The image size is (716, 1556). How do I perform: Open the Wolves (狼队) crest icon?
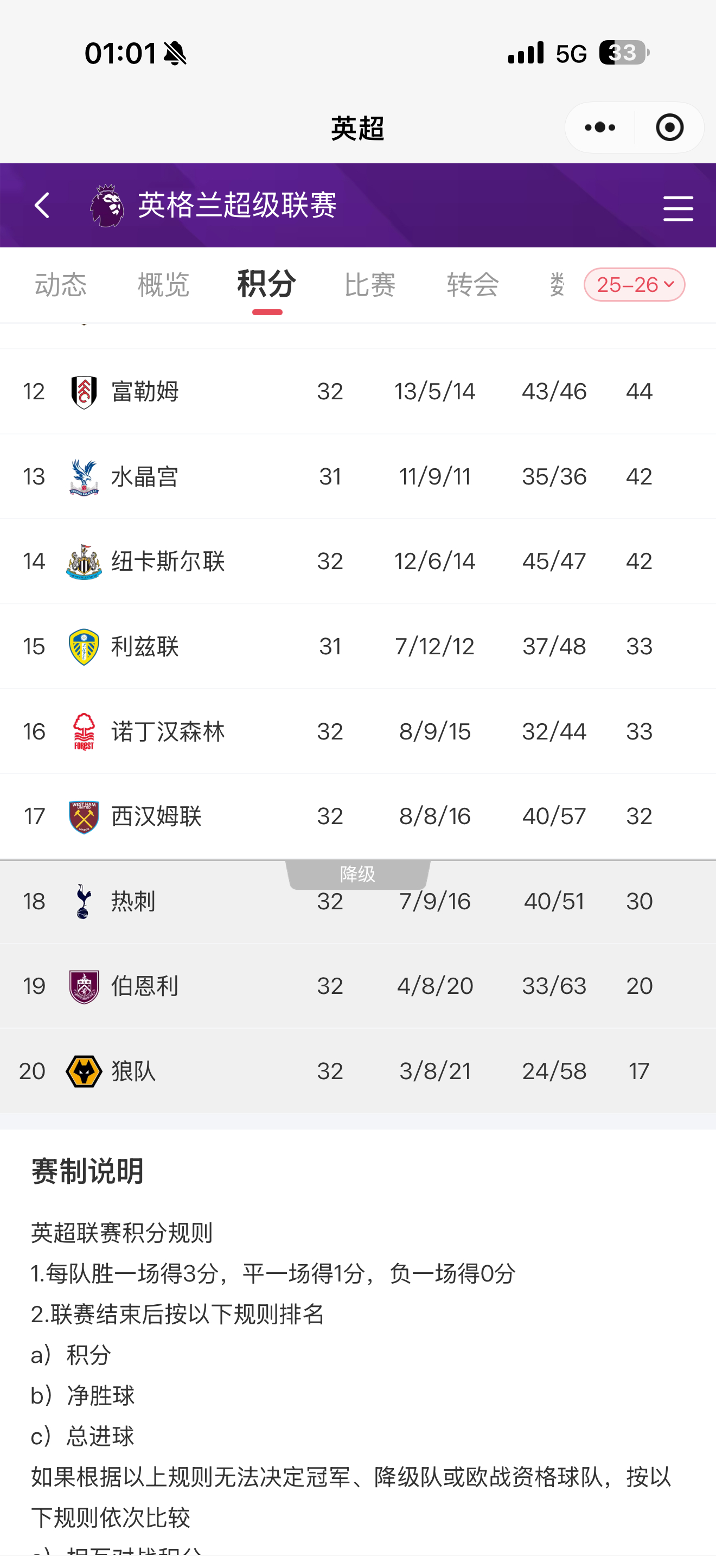coord(84,1070)
